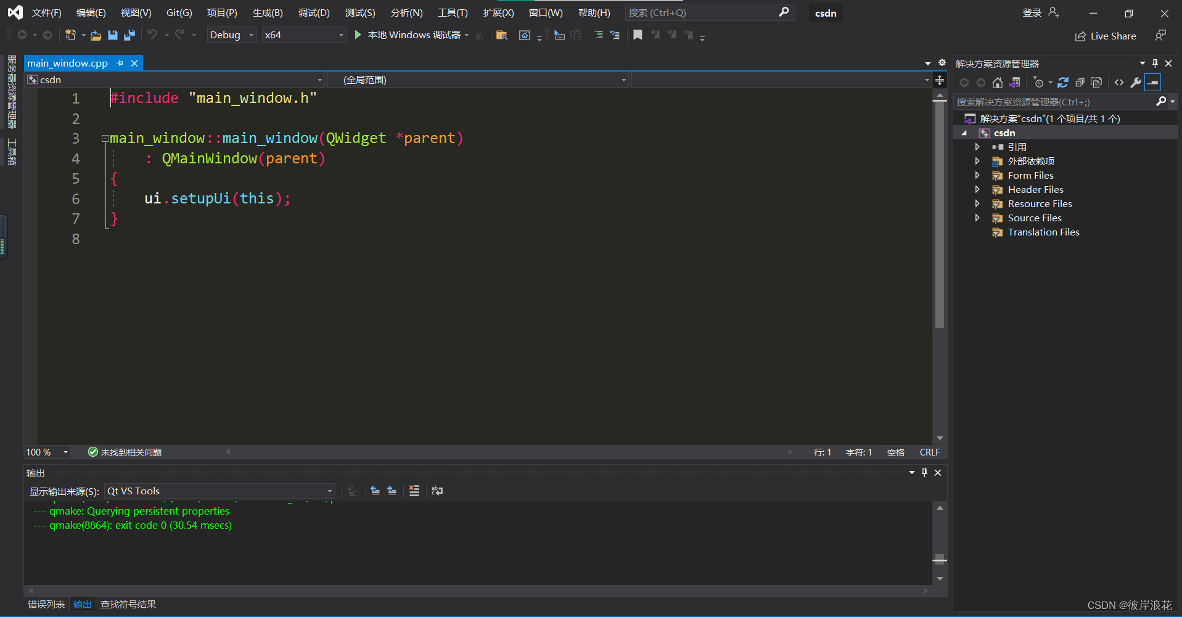Toggle a bookmark on current line
Screen dimensions: 1182x617
tap(638, 35)
